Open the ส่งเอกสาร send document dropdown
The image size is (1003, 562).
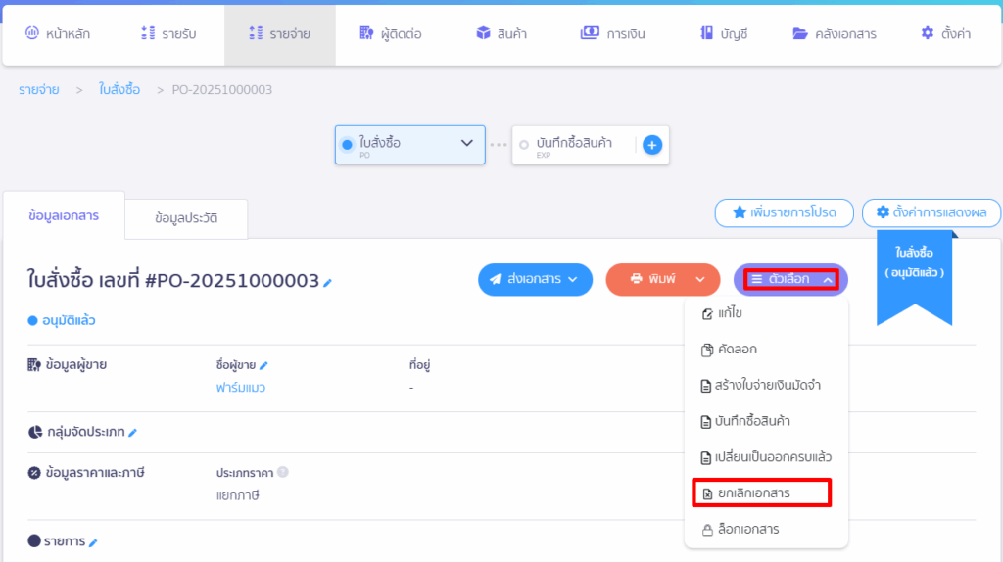(535, 279)
